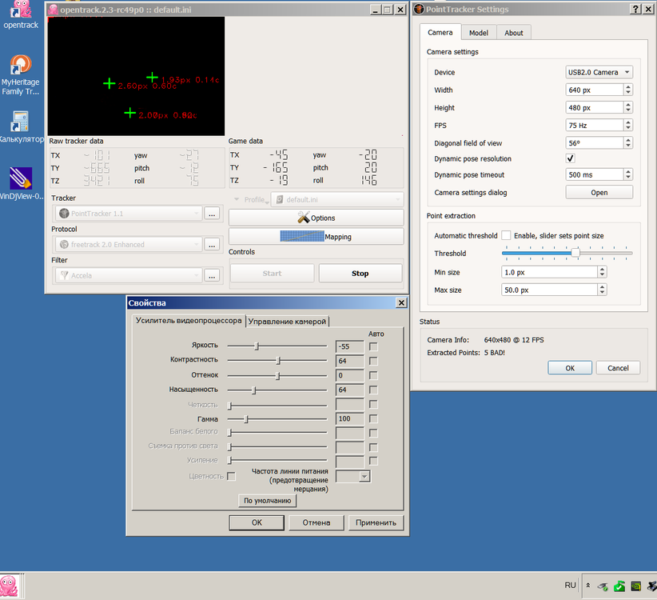The height and width of the screenshot is (600, 657).
Task: Click the По умолчанию button
Action: pos(268,501)
